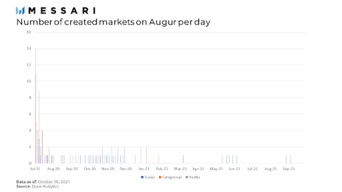
Task: Click the May-21 x-axis label
Action: (x=216, y=168)
